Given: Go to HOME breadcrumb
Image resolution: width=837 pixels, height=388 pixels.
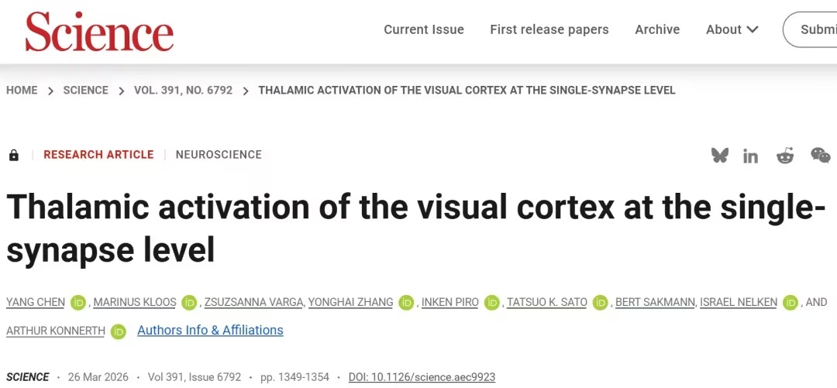Looking at the screenshot, I should pos(22,91).
